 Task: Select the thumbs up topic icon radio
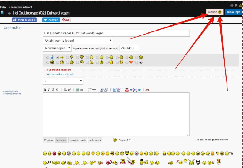pos(87,62)
